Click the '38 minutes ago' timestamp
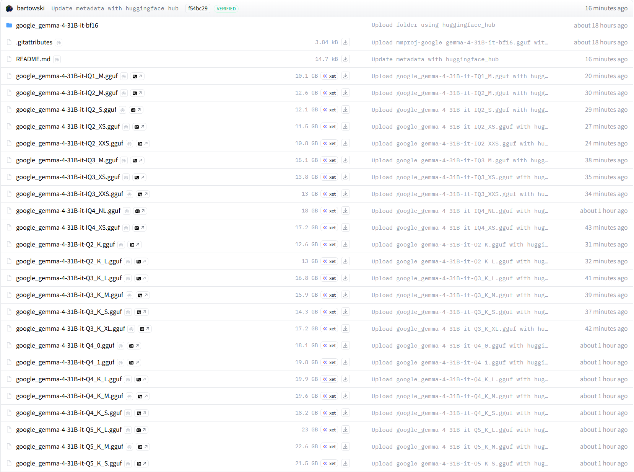 click(606, 160)
